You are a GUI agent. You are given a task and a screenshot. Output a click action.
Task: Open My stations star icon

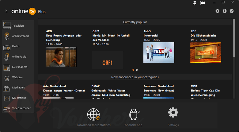click(7, 98)
